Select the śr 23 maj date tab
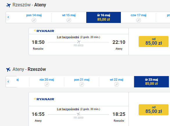Screen dimensions: 170x126 pyautogui.click(x=151, y=82)
